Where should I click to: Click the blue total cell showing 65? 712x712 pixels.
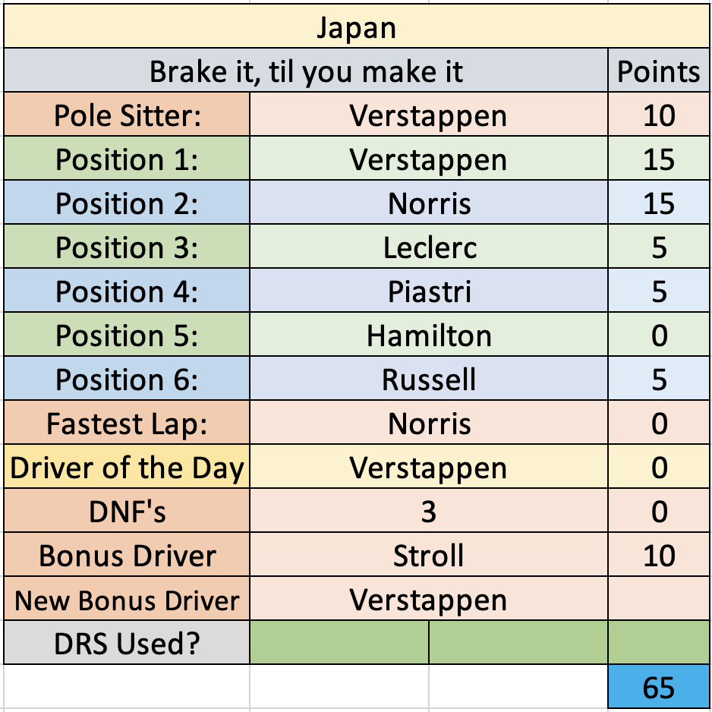[x=659, y=686]
